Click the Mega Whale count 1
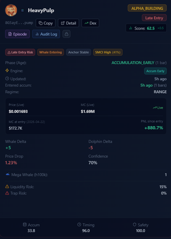 tap(166, 175)
